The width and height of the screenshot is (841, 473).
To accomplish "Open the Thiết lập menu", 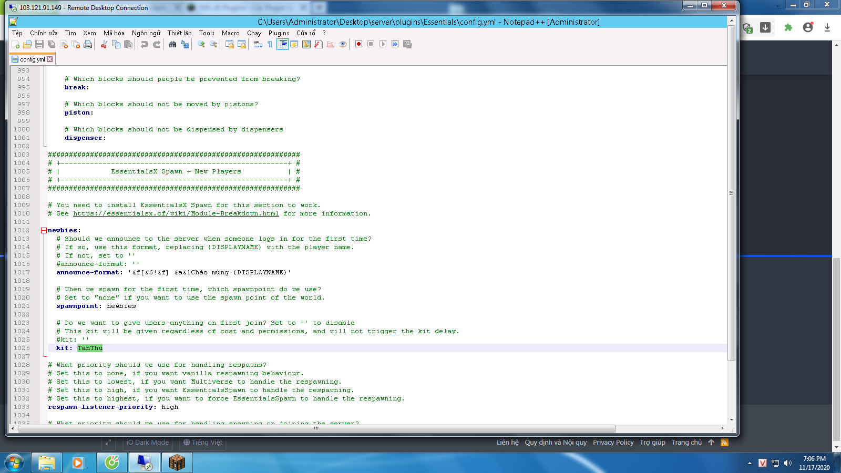I will [x=179, y=33].
